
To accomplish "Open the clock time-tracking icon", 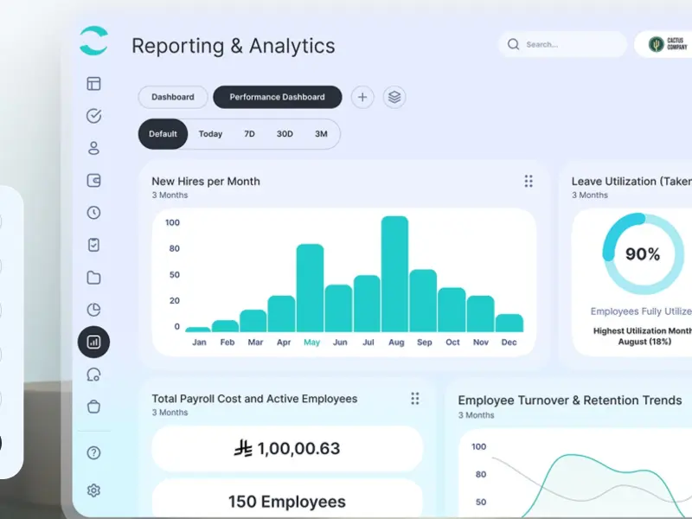I will 93,213.
